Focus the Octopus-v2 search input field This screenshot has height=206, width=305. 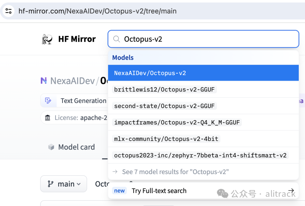pos(203,39)
